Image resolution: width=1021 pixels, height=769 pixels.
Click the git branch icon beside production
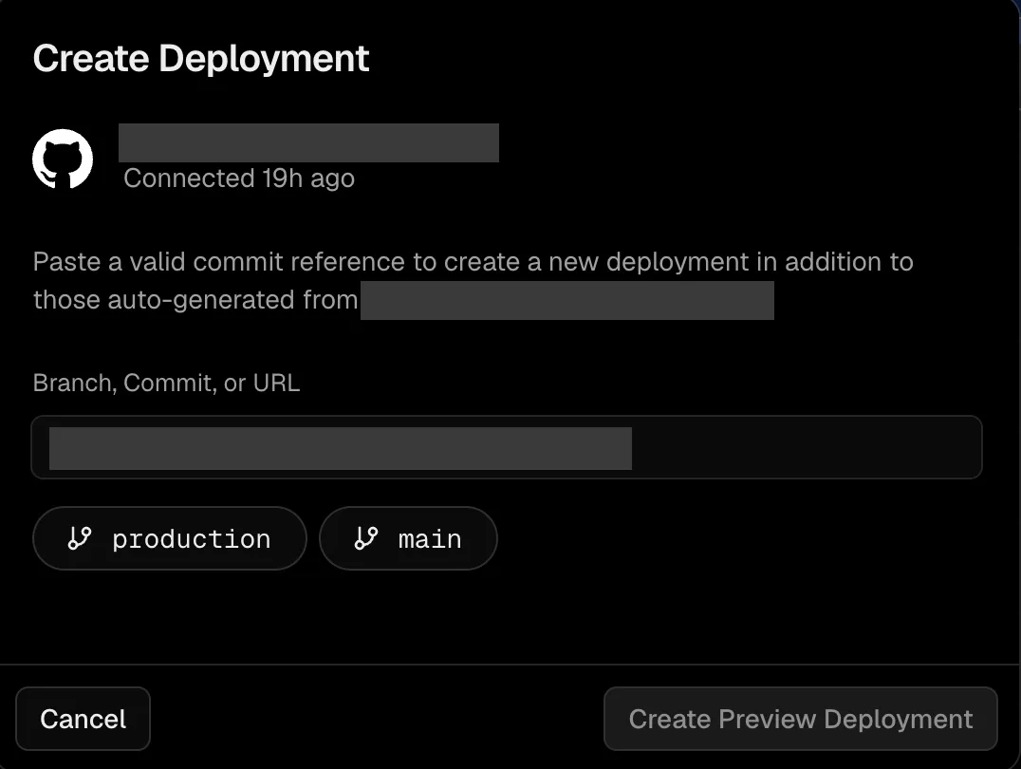80,538
